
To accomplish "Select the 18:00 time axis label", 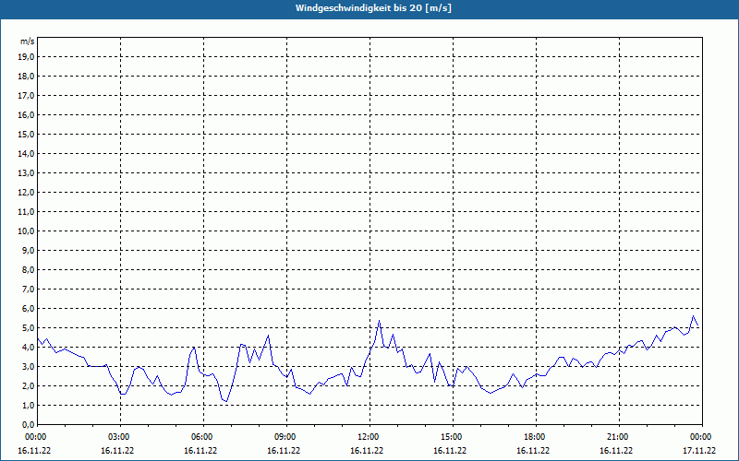I will click(x=534, y=436).
